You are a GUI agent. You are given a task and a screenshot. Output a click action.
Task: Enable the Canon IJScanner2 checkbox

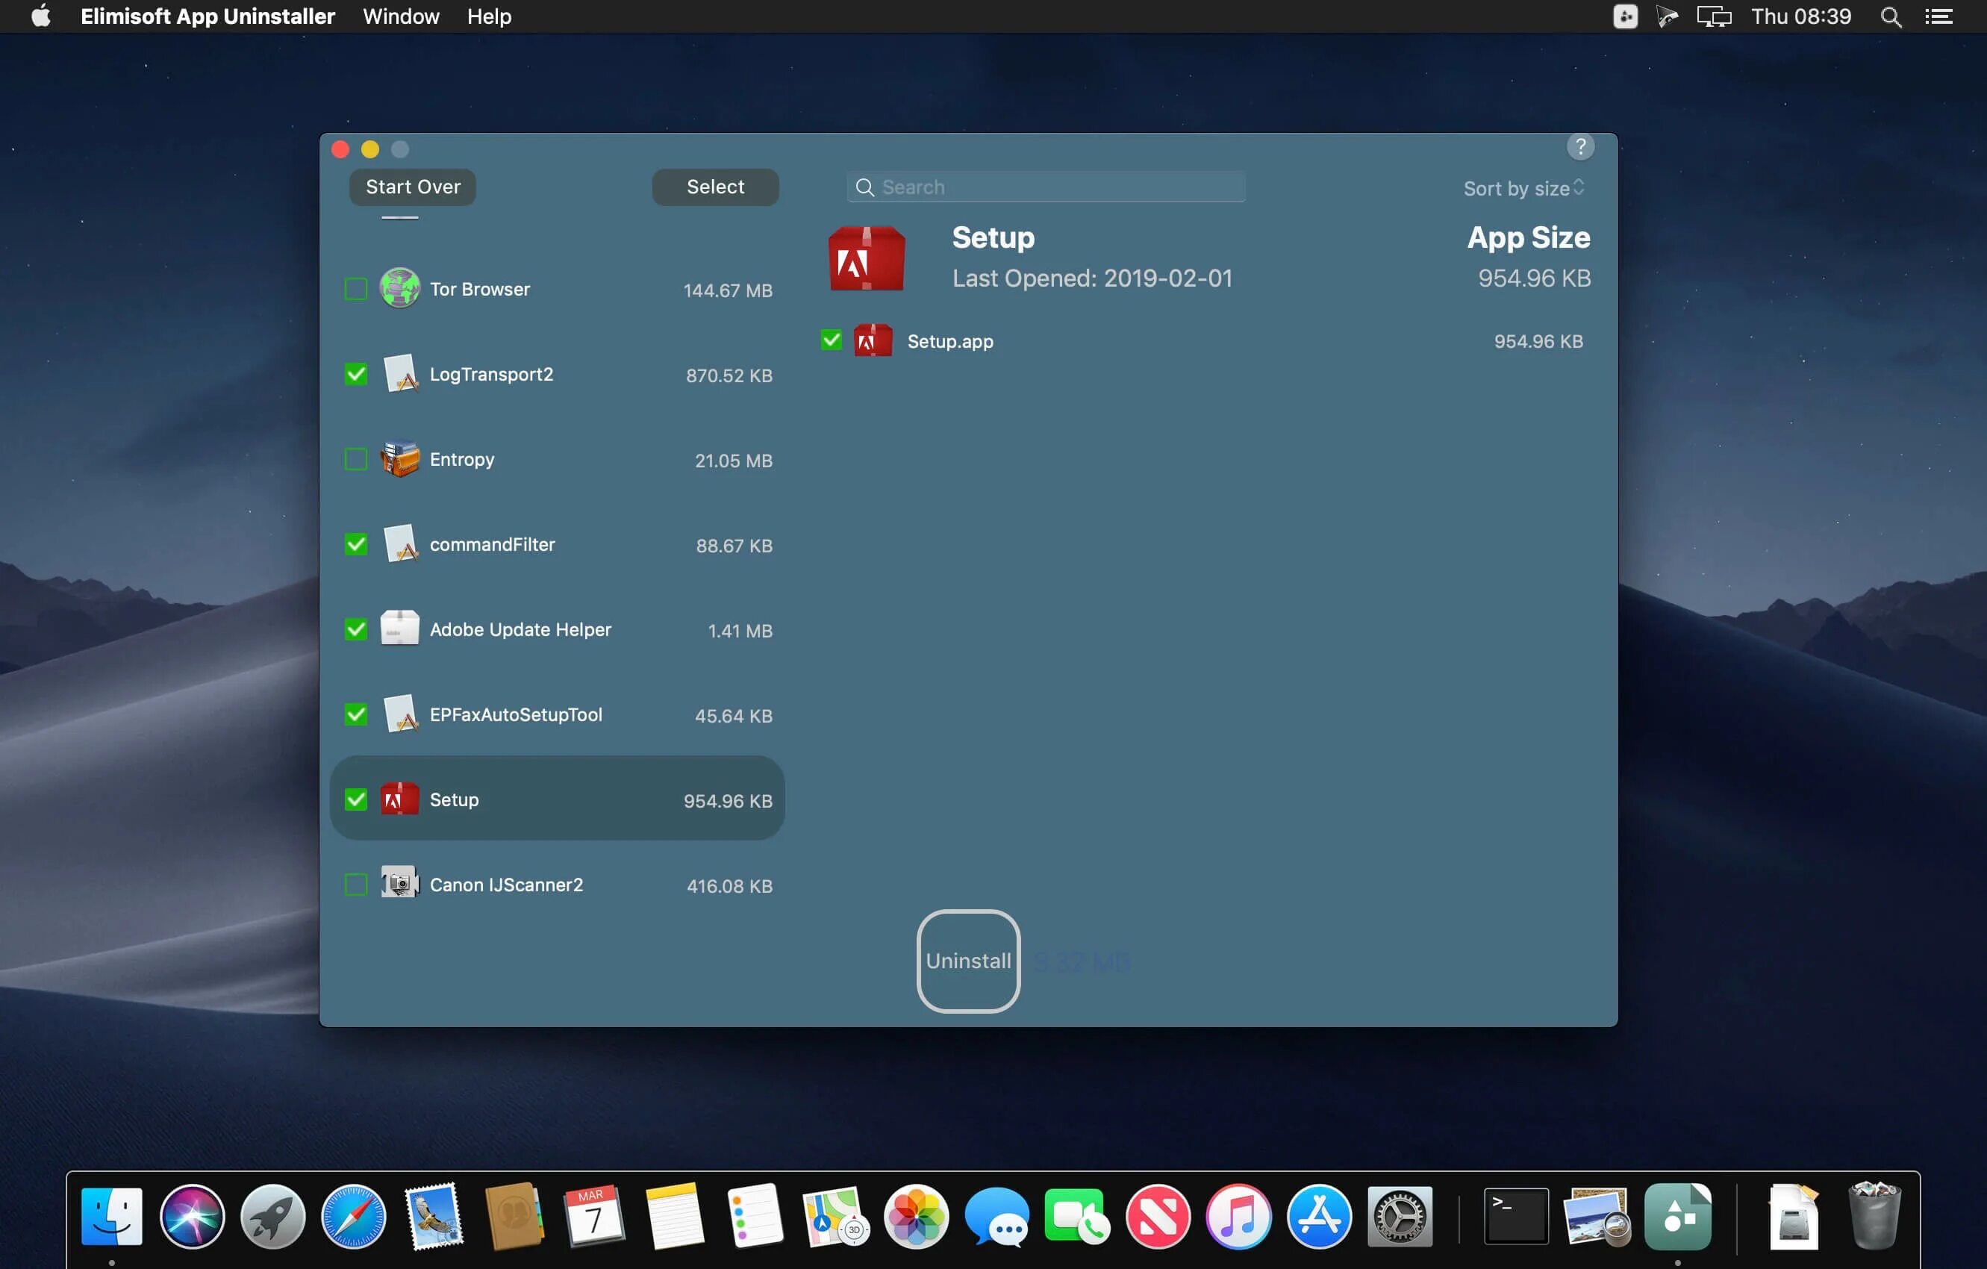pyautogui.click(x=355, y=884)
